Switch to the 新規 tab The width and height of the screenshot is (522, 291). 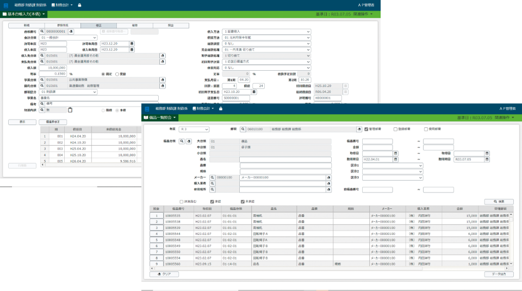point(26,26)
